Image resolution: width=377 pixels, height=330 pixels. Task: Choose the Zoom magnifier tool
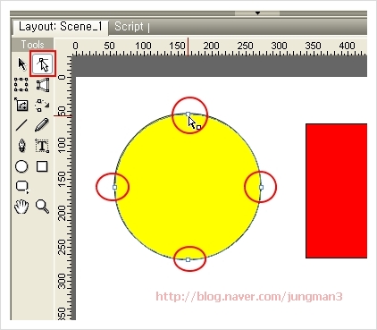(x=42, y=207)
